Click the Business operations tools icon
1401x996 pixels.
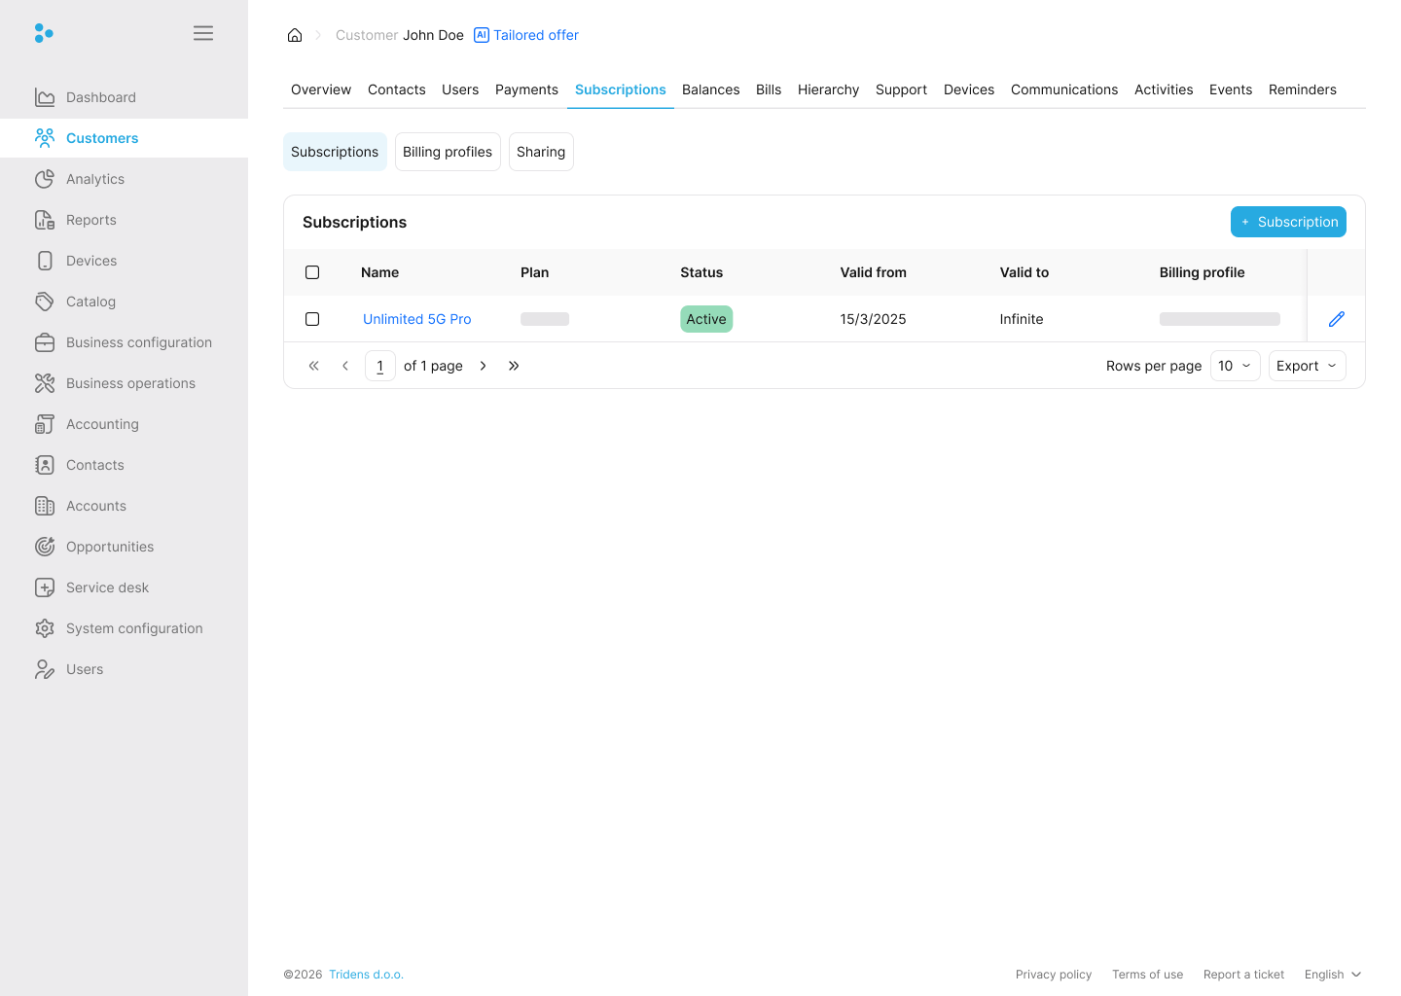point(45,383)
